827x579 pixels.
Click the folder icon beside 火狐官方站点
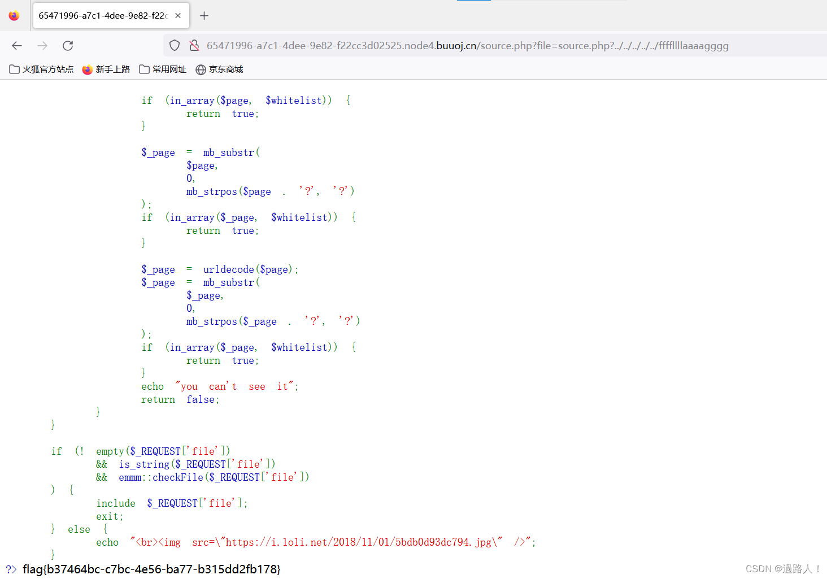tap(13, 69)
